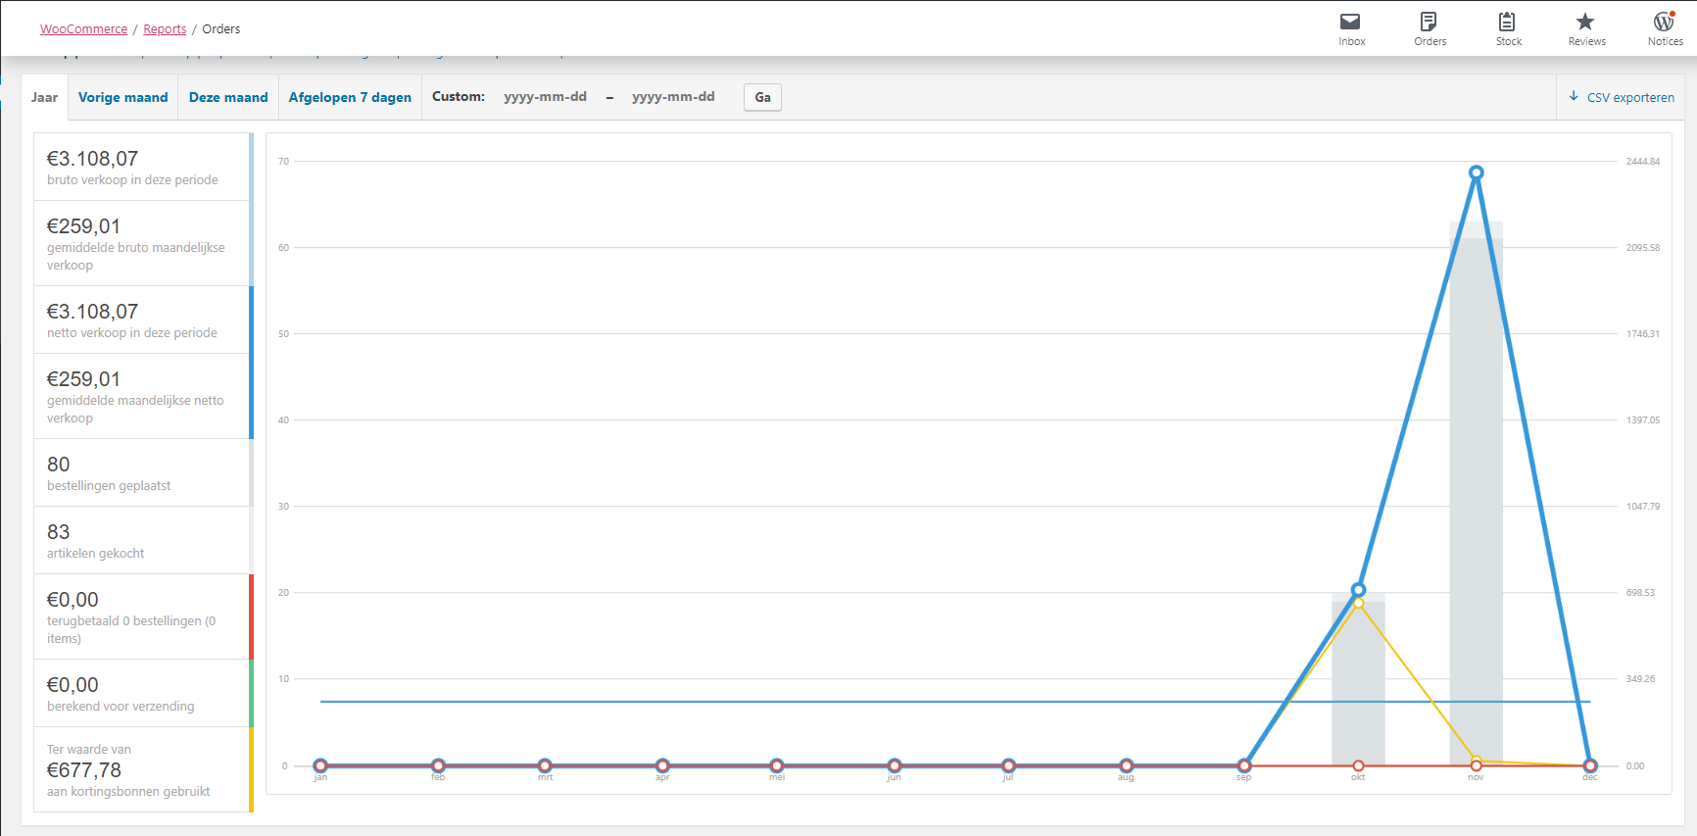Click October data point on yellow line
Screen dimensions: 1697x836
point(1358,604)
